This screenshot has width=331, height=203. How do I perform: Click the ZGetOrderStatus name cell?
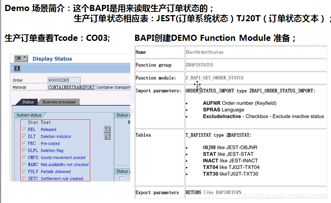point(256,52)
